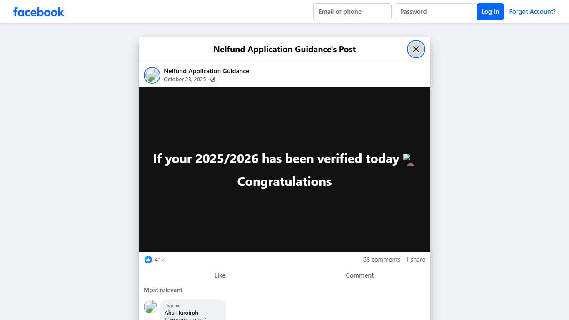
Task: Dismiss the post dialog with the X icon
Action: pyautogui.click(x=416, y=49)
